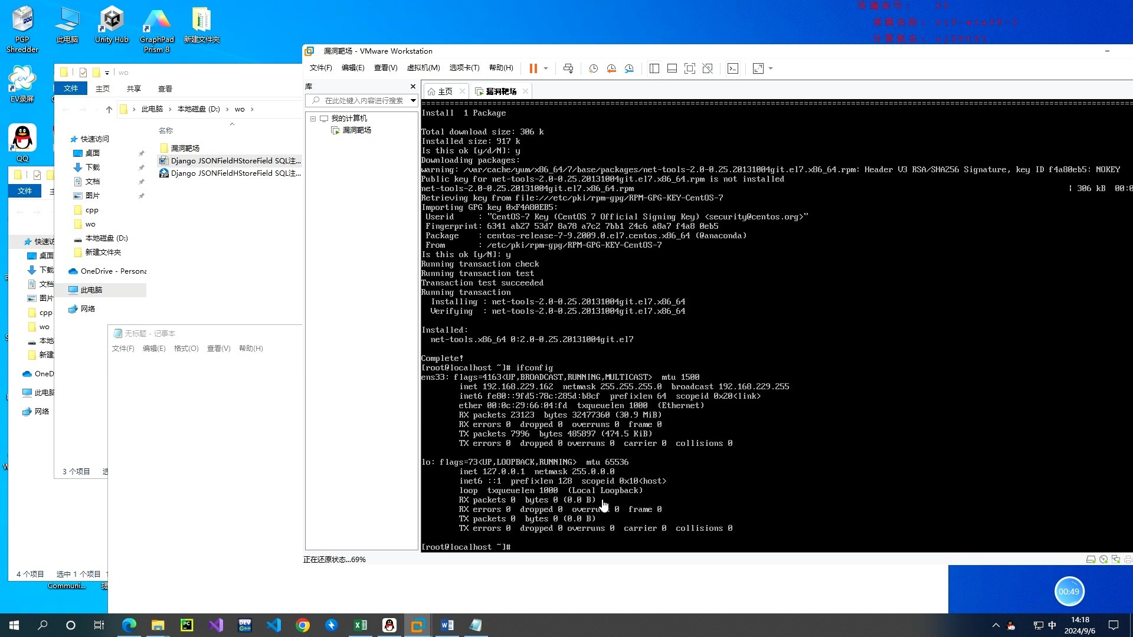Collapse the 我的计算机 tree node
The image size is (1133, 637).
click(x=313, y=119)
